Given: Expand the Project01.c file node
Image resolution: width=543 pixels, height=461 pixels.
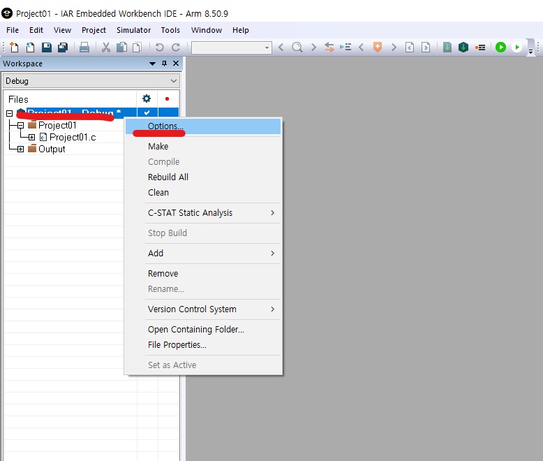Looking at the screenshot, I should point(31,138).
